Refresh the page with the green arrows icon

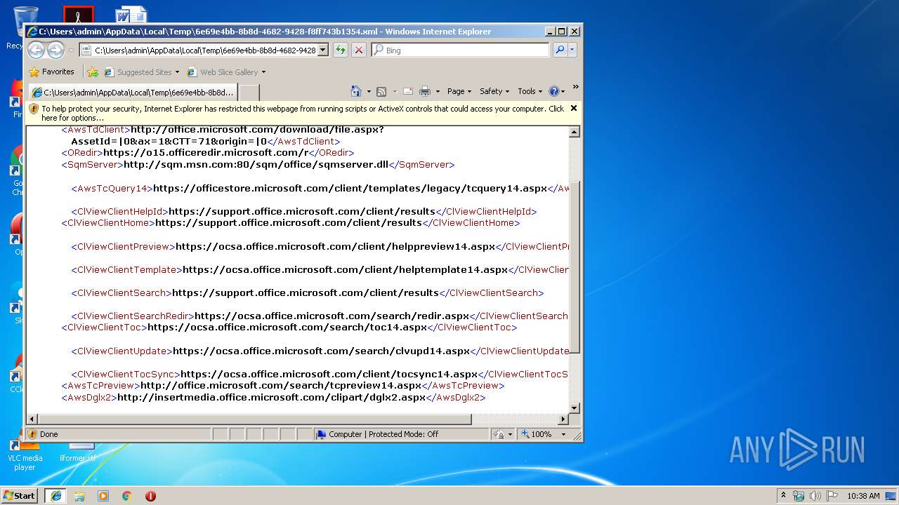[x=341, y=50]
